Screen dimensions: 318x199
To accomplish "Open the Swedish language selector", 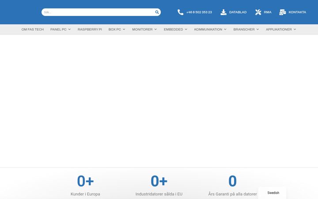I will (272, 193).
